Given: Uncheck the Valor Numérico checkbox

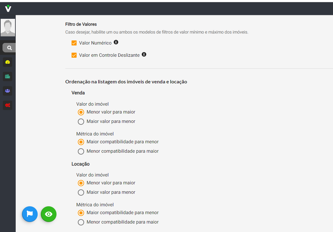Looking at the screenshot, I should 74,43.
